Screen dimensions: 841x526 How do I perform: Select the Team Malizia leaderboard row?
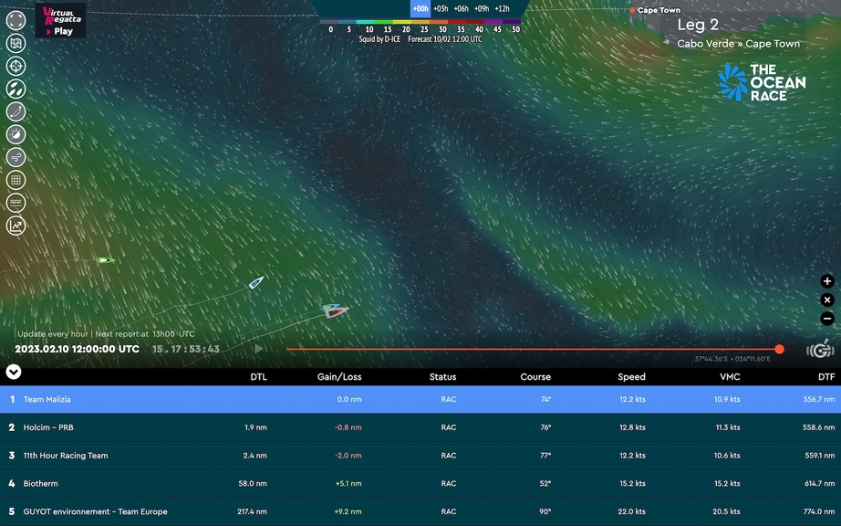420,399
